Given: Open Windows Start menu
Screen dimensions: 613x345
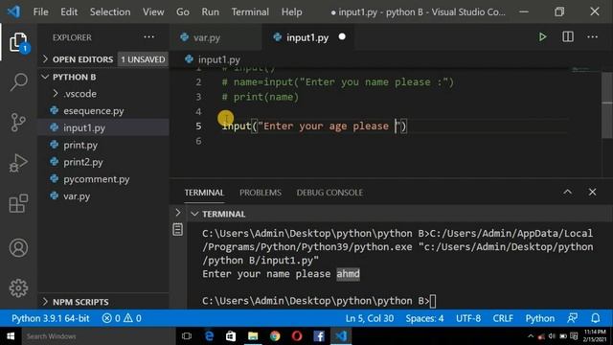Looking at the screenshot, I should (x=11, y=336).
